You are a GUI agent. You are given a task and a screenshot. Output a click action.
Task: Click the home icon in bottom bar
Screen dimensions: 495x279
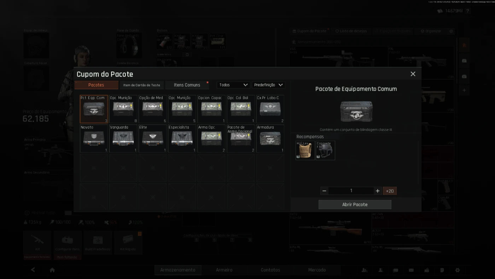point(52,270)
